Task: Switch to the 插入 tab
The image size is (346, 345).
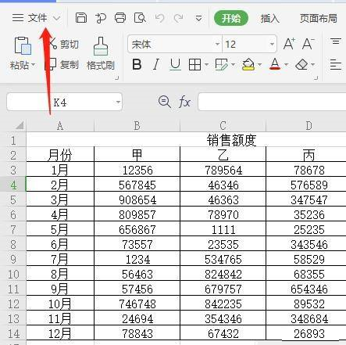Action: point(269,19)
